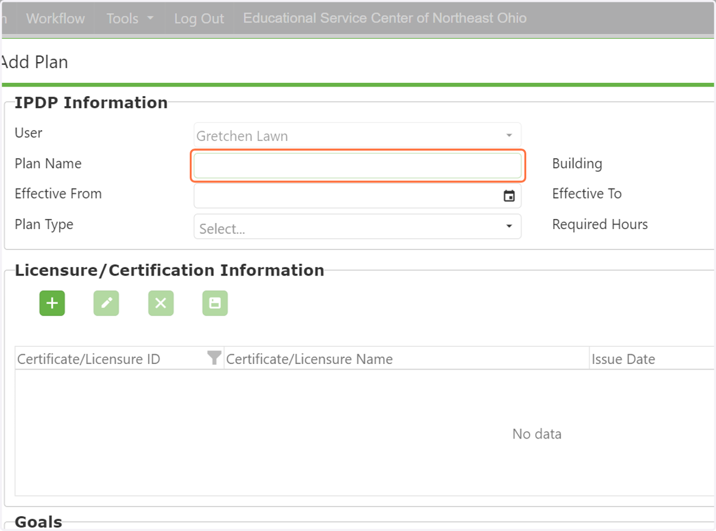Click the Certificate/Licensure ID column header

click(x=89, y=359)
